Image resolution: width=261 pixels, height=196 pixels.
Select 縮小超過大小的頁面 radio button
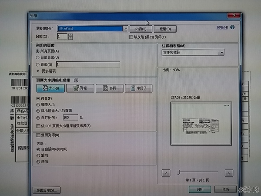click(x=38, y=111)
